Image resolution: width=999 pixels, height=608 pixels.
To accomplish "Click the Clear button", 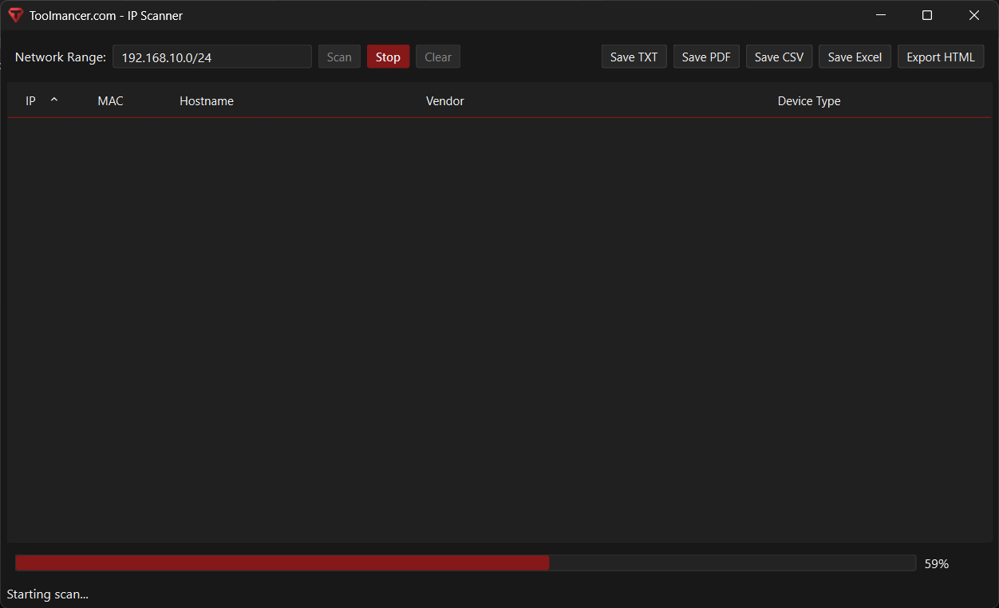I will point(438,57).
